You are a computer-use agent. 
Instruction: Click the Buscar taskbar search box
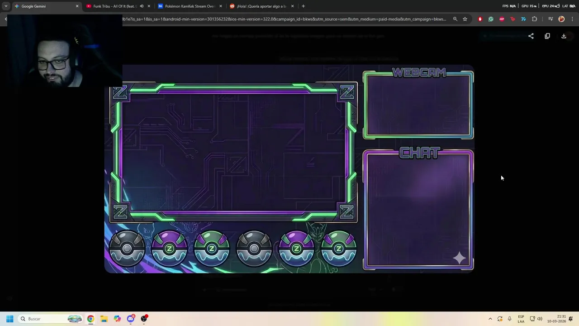[51, 319]
